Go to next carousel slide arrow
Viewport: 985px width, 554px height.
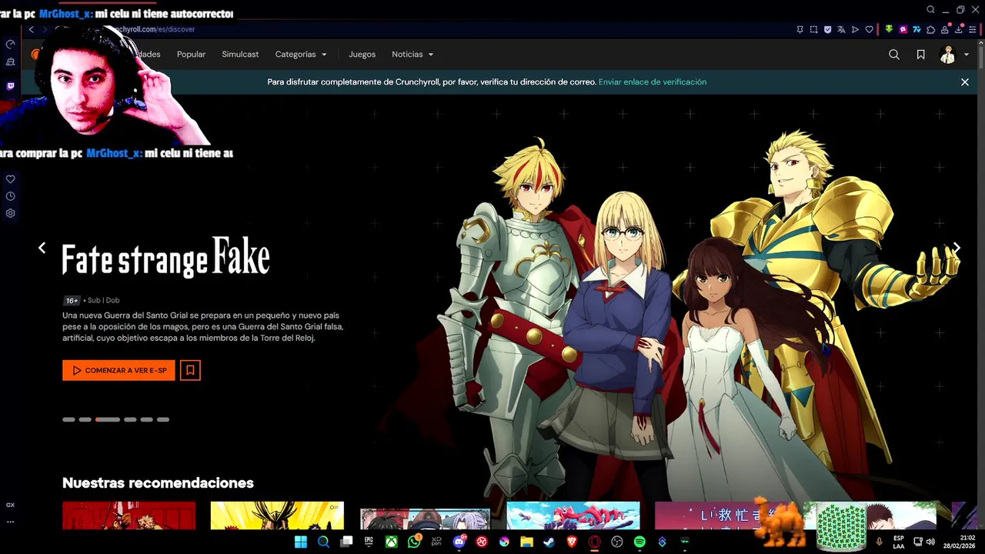[957, 248]
